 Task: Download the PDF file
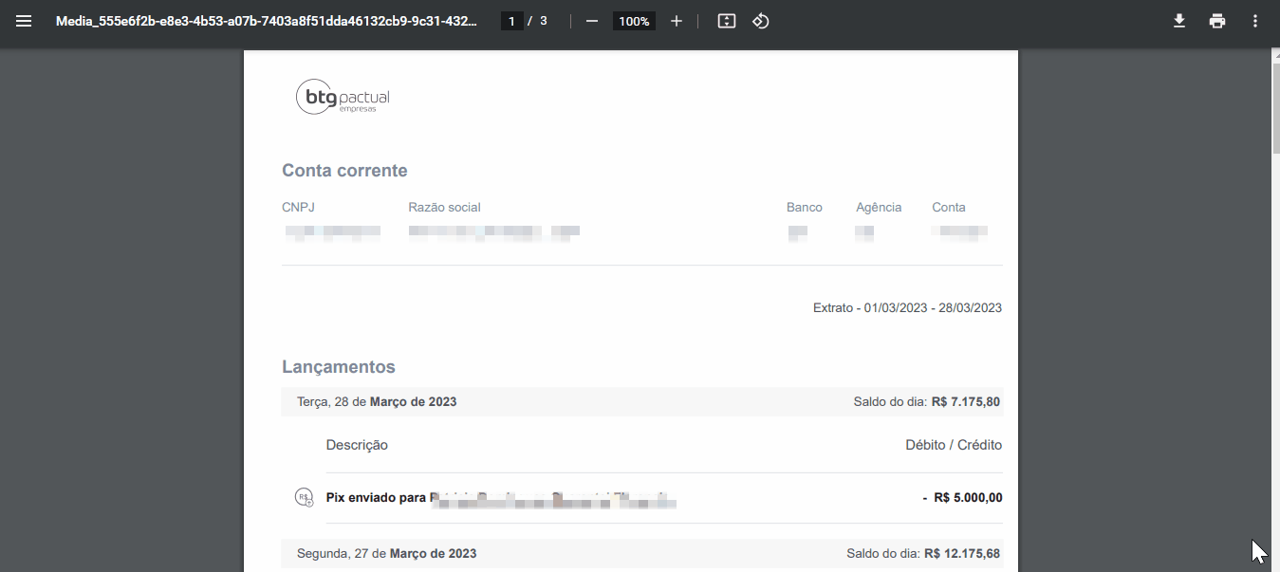(x=1179, y=21)
